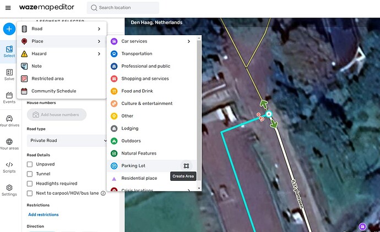
Task: Select Natural Features category
Action: pos(151,153)
